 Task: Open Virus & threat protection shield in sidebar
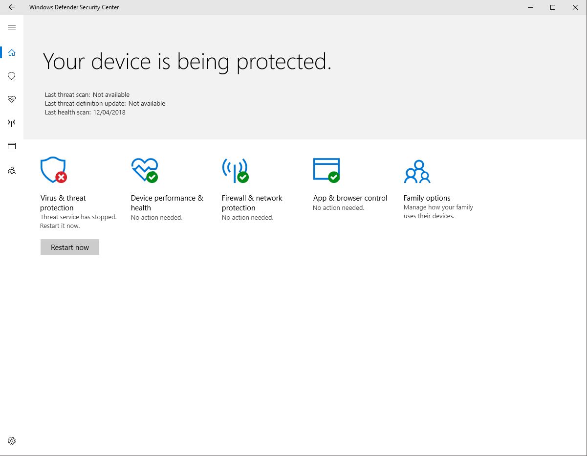(x=12, y=76)
